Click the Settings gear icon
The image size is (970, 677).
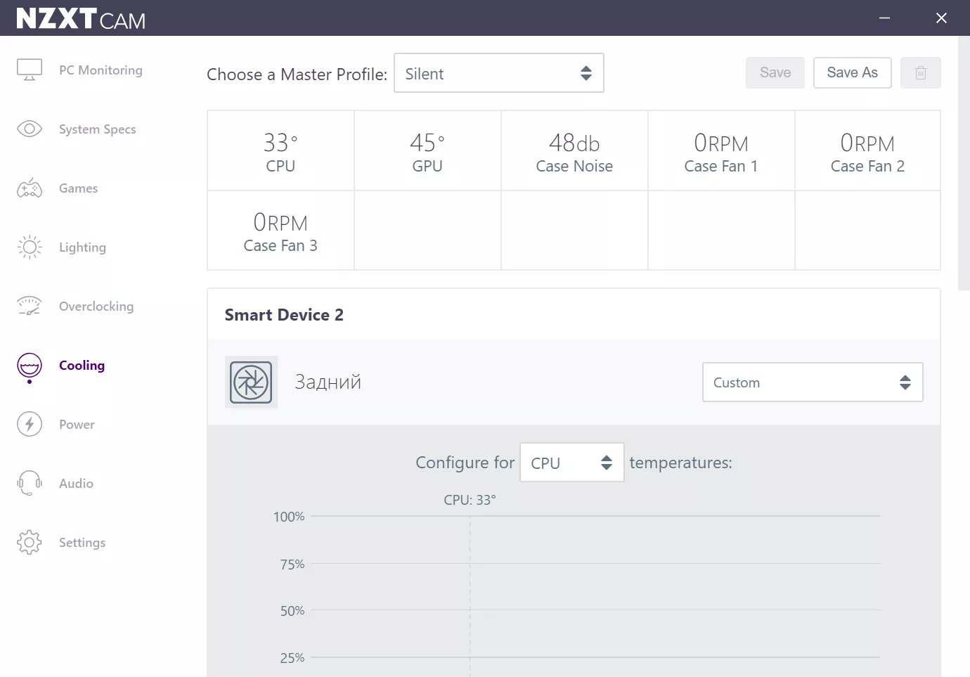tap(30, 543)
